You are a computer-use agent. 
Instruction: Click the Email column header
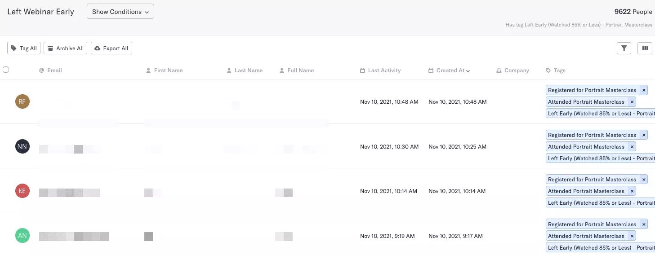[54, 70]
